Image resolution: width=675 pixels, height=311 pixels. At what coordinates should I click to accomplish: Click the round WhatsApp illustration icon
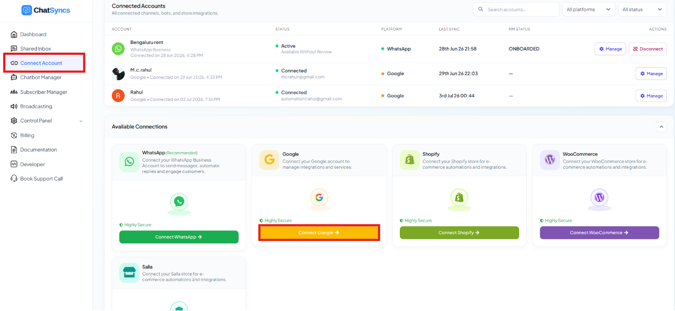point(179,202)
